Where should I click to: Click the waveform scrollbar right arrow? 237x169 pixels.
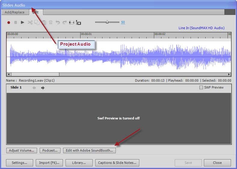[x=229, y=74]
